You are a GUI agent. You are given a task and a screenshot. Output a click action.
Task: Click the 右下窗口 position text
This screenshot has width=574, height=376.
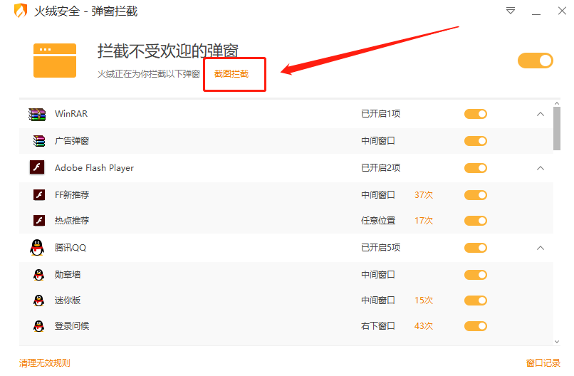tap(378, 326)
